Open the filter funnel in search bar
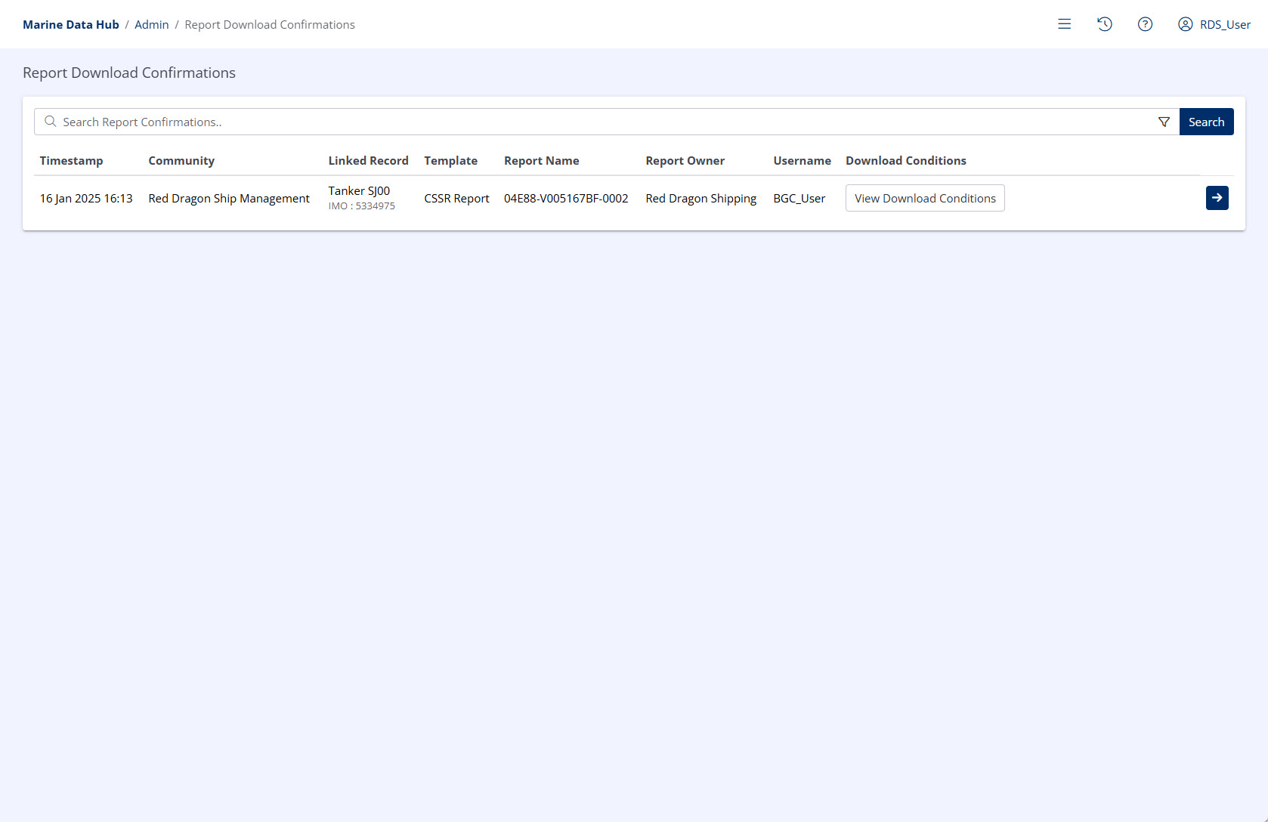Image resolution: width=1268 pixels, height=822 pixels. coord(1164,122)
